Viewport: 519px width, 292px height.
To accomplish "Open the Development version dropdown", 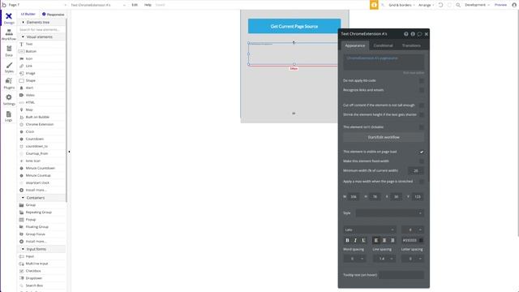I will [x=477, y=5].
